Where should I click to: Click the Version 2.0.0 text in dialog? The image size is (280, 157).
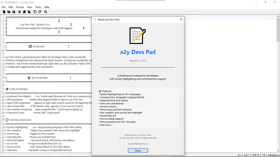138,61
